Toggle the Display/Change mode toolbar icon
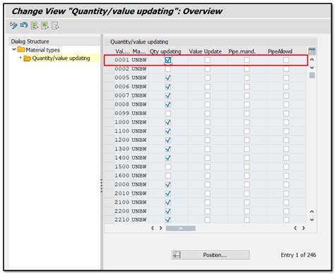 tap(13, 25)
